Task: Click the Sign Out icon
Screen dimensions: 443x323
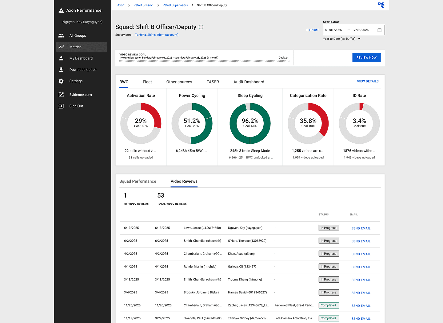Action: [61, 106]
